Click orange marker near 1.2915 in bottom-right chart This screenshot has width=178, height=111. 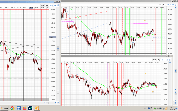[x=153, y=92]
